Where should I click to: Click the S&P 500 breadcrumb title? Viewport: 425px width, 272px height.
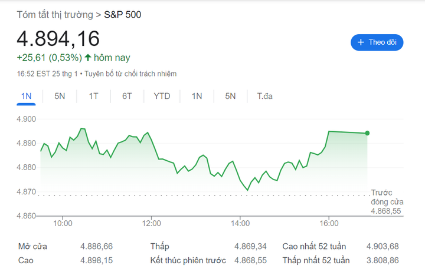pos(123,14)
